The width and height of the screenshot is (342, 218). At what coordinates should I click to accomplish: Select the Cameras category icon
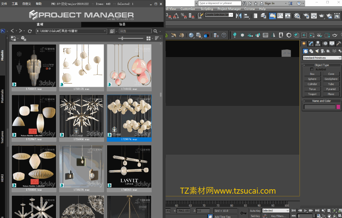pyautogui.click(x=323, y=51)
